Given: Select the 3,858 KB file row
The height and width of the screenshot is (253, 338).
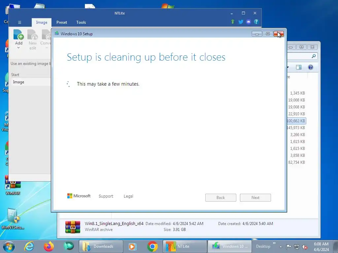Looking at the screenshot, I should [x=297, y=155].
